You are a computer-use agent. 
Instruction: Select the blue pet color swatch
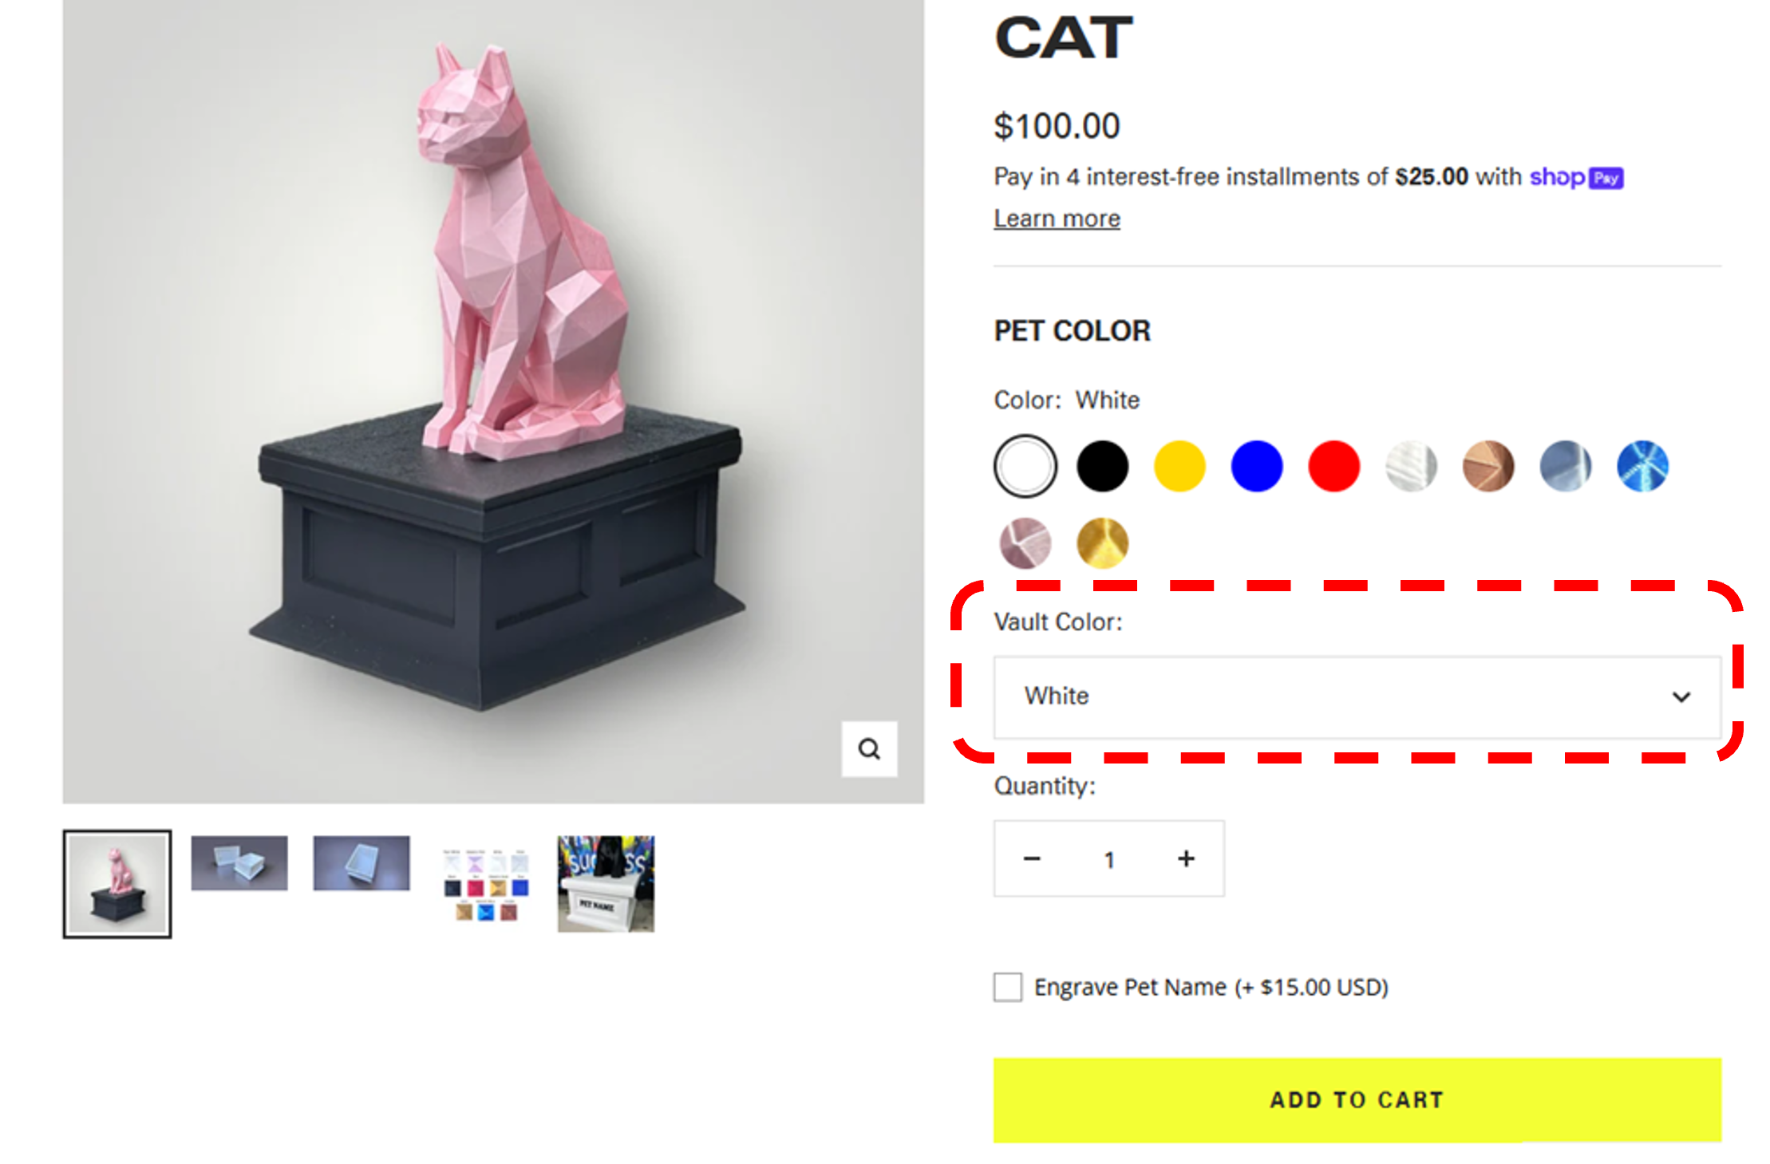[x=1256, y=466]
